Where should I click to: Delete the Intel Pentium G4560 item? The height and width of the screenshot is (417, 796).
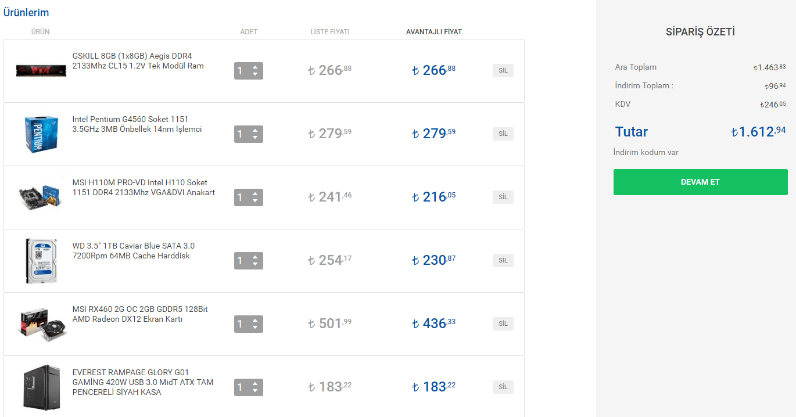(503, 134)
